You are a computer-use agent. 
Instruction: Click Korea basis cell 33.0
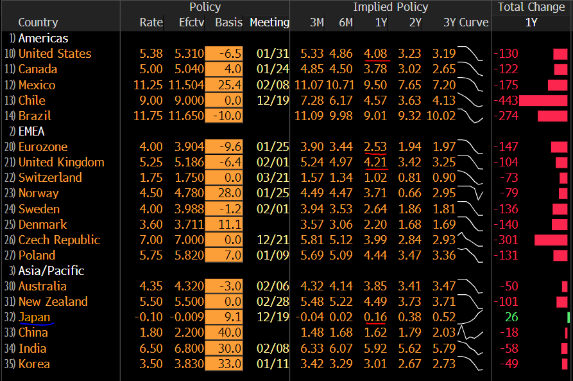pyautogui.click(x=224, y=364)
